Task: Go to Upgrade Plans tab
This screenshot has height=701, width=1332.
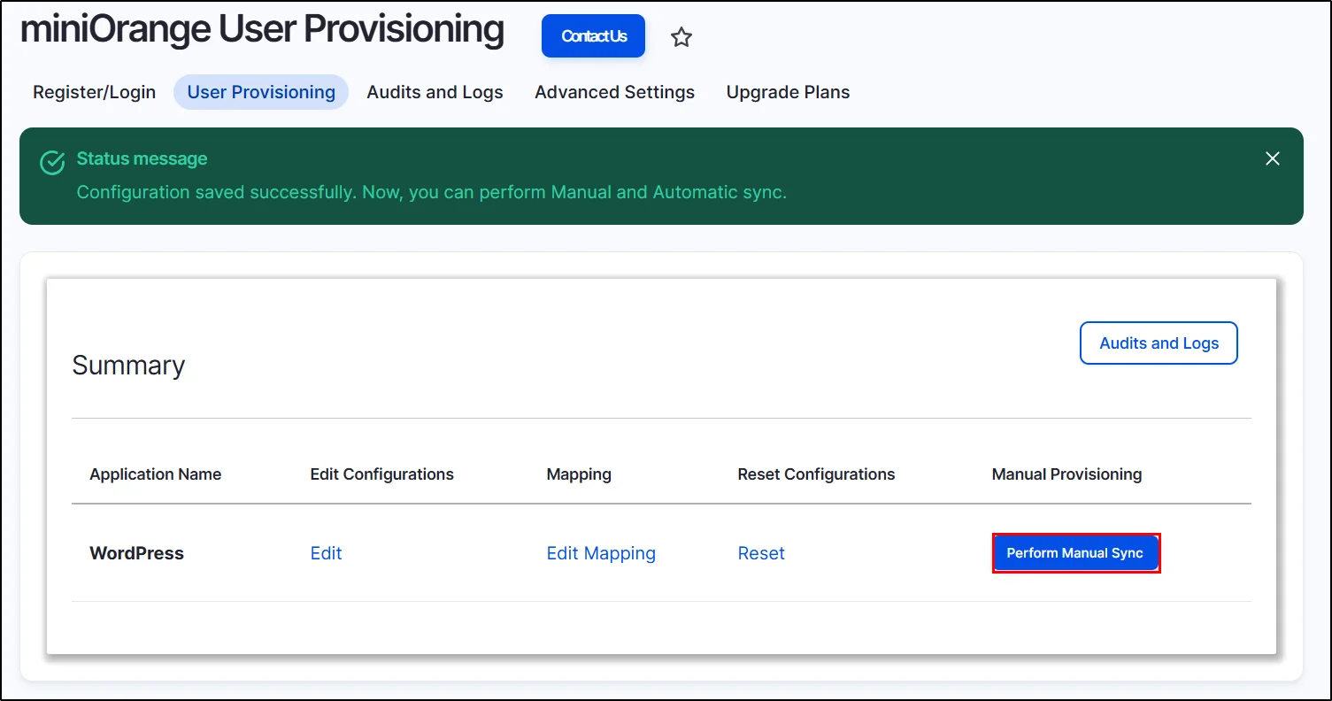Action: coord(788,92)
